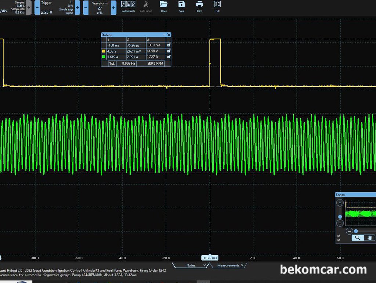Click the Open folder icon

(164, 7)
